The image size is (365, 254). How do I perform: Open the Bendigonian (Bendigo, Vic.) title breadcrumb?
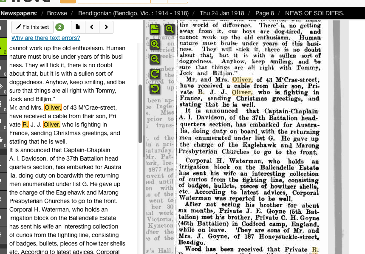[133, 13]
